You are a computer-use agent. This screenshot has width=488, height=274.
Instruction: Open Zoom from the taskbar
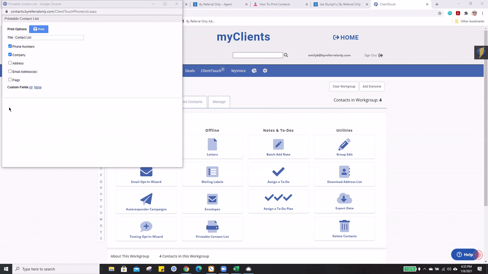click(x=223, y=269)
